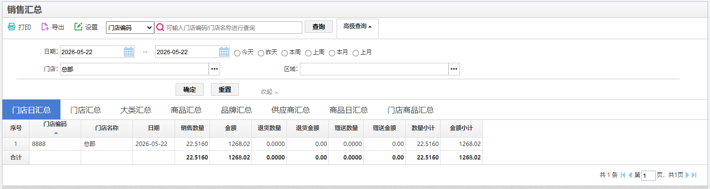Toggle the 高级查询 panel
The width and height of the screenshot is (710, 189).
pyautogui.click(x=357, y=27)
